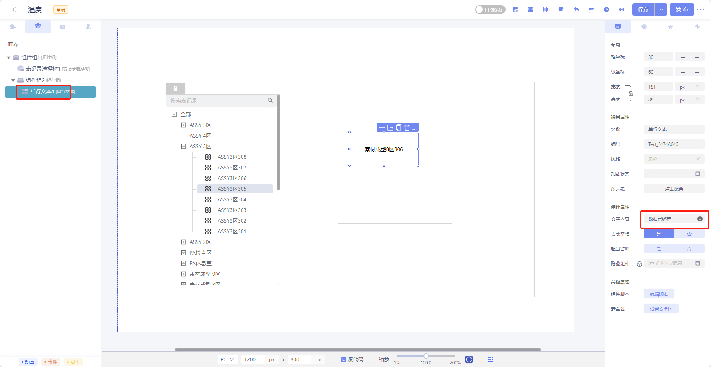Toggle the width-height aspect lock
Viewport: 711px width, 367px height.
630,93
